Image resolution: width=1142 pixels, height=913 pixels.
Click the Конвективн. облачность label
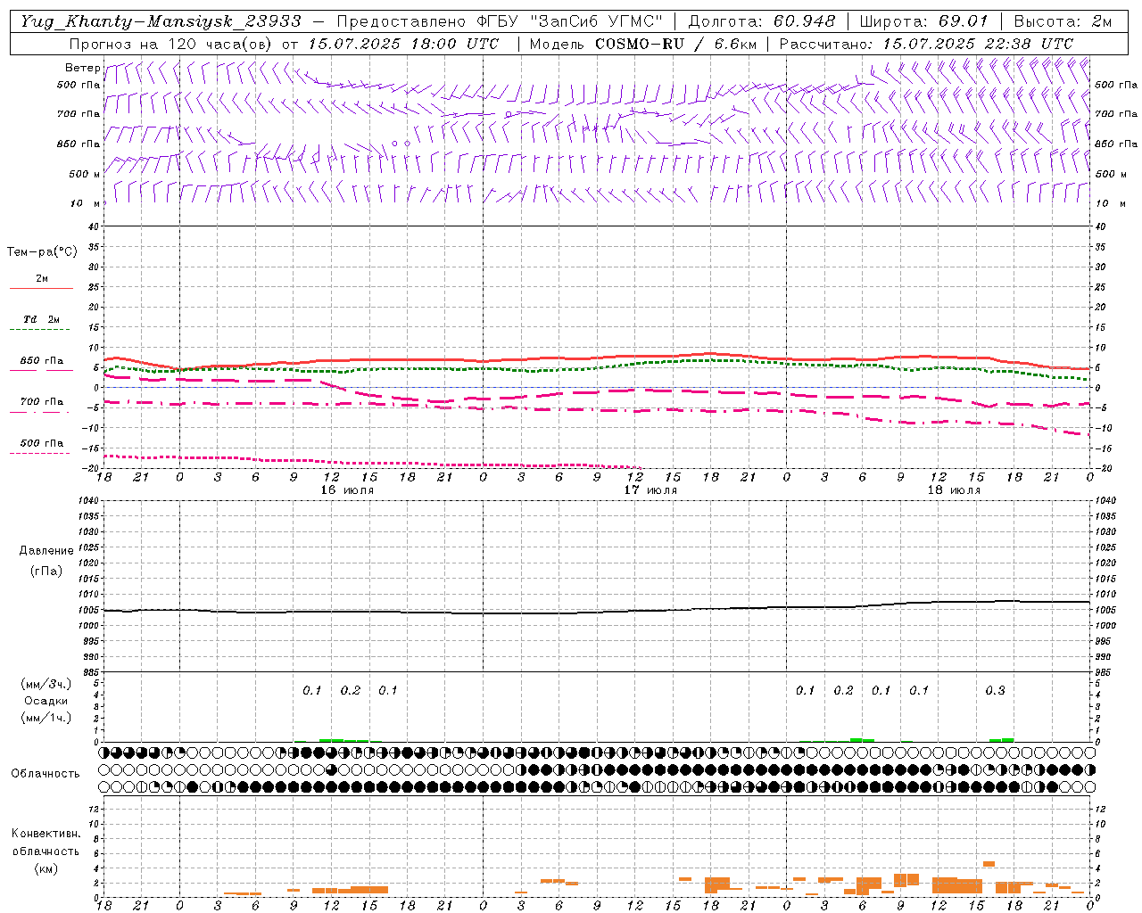(x=46, y=843)
